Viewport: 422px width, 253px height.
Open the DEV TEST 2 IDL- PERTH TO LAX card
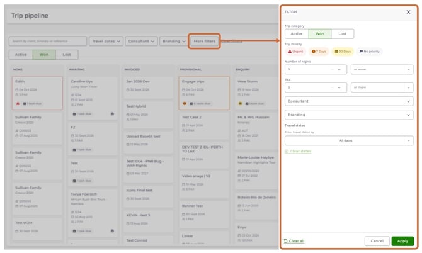203,155
